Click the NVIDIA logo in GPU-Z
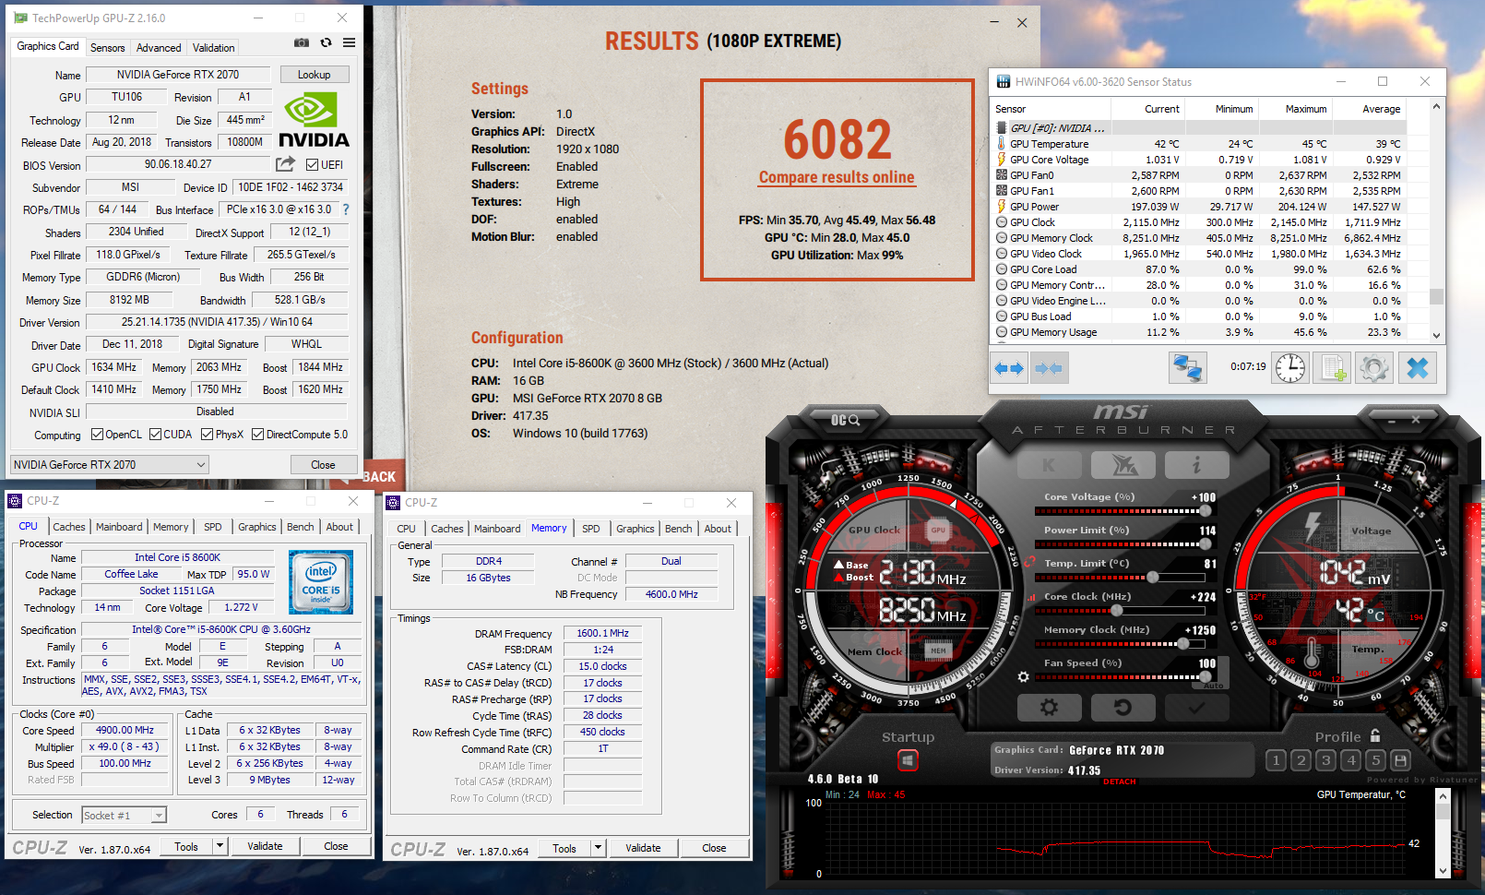Viewport: 1485px width, 895px height. (x=314, y=120)
